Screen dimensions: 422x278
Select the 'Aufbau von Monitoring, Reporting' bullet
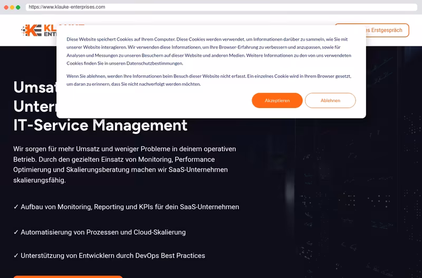point(126,207)
